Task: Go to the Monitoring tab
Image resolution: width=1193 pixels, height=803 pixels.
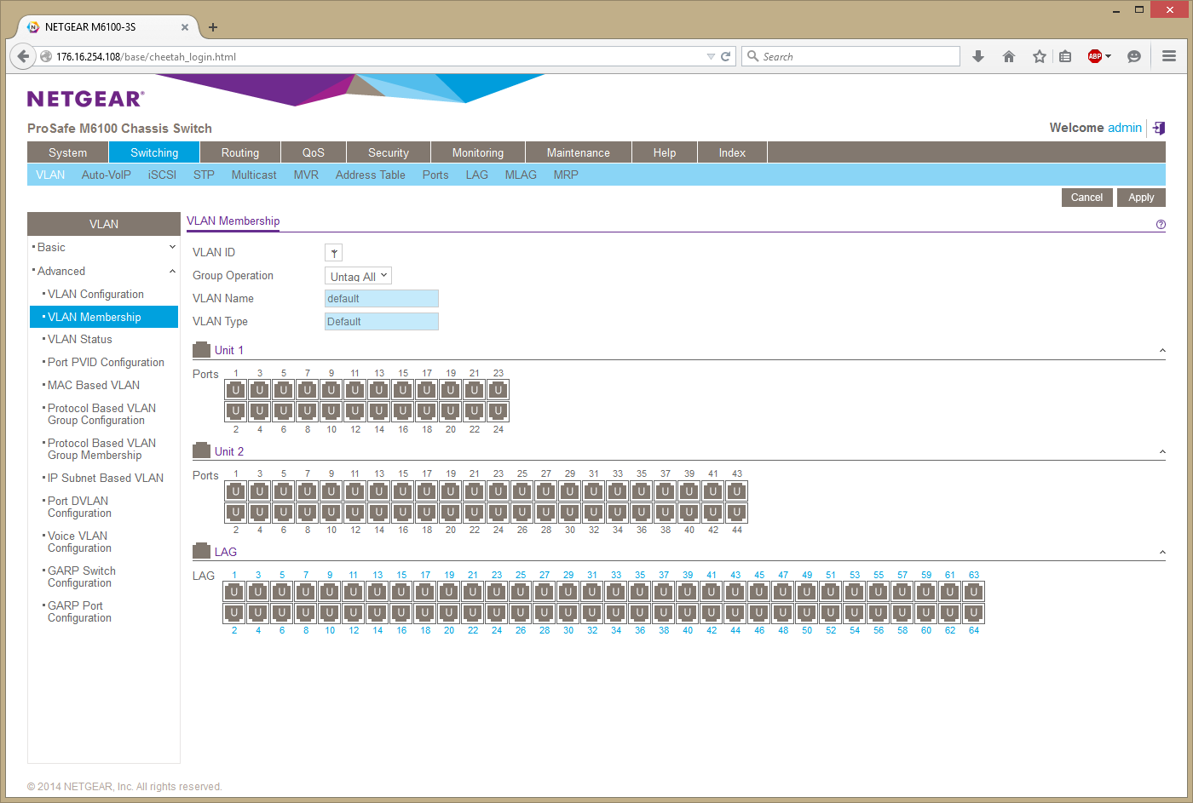Action: [478, 152]
